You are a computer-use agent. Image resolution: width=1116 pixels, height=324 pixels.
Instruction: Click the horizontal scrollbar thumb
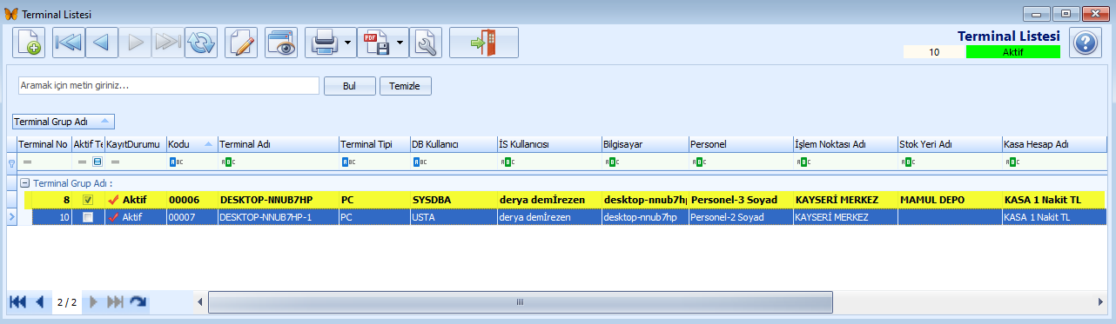(x=520, y=301)
